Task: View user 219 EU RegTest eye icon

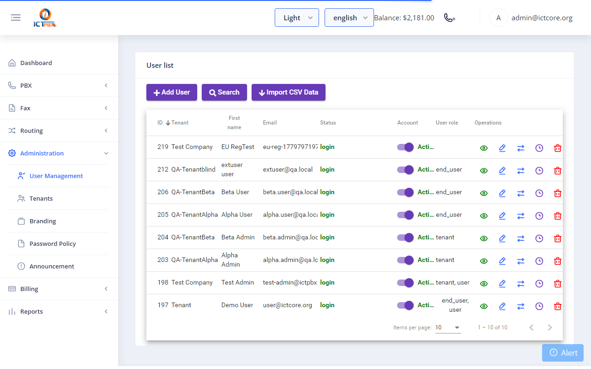Action: [484, 148]
